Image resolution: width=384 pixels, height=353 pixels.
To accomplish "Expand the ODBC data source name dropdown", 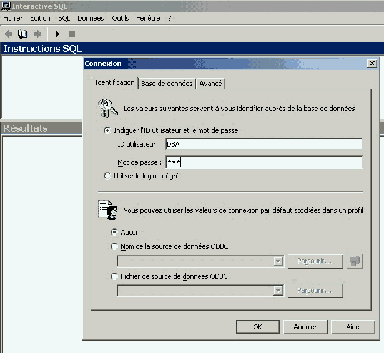I will point(278,261).
